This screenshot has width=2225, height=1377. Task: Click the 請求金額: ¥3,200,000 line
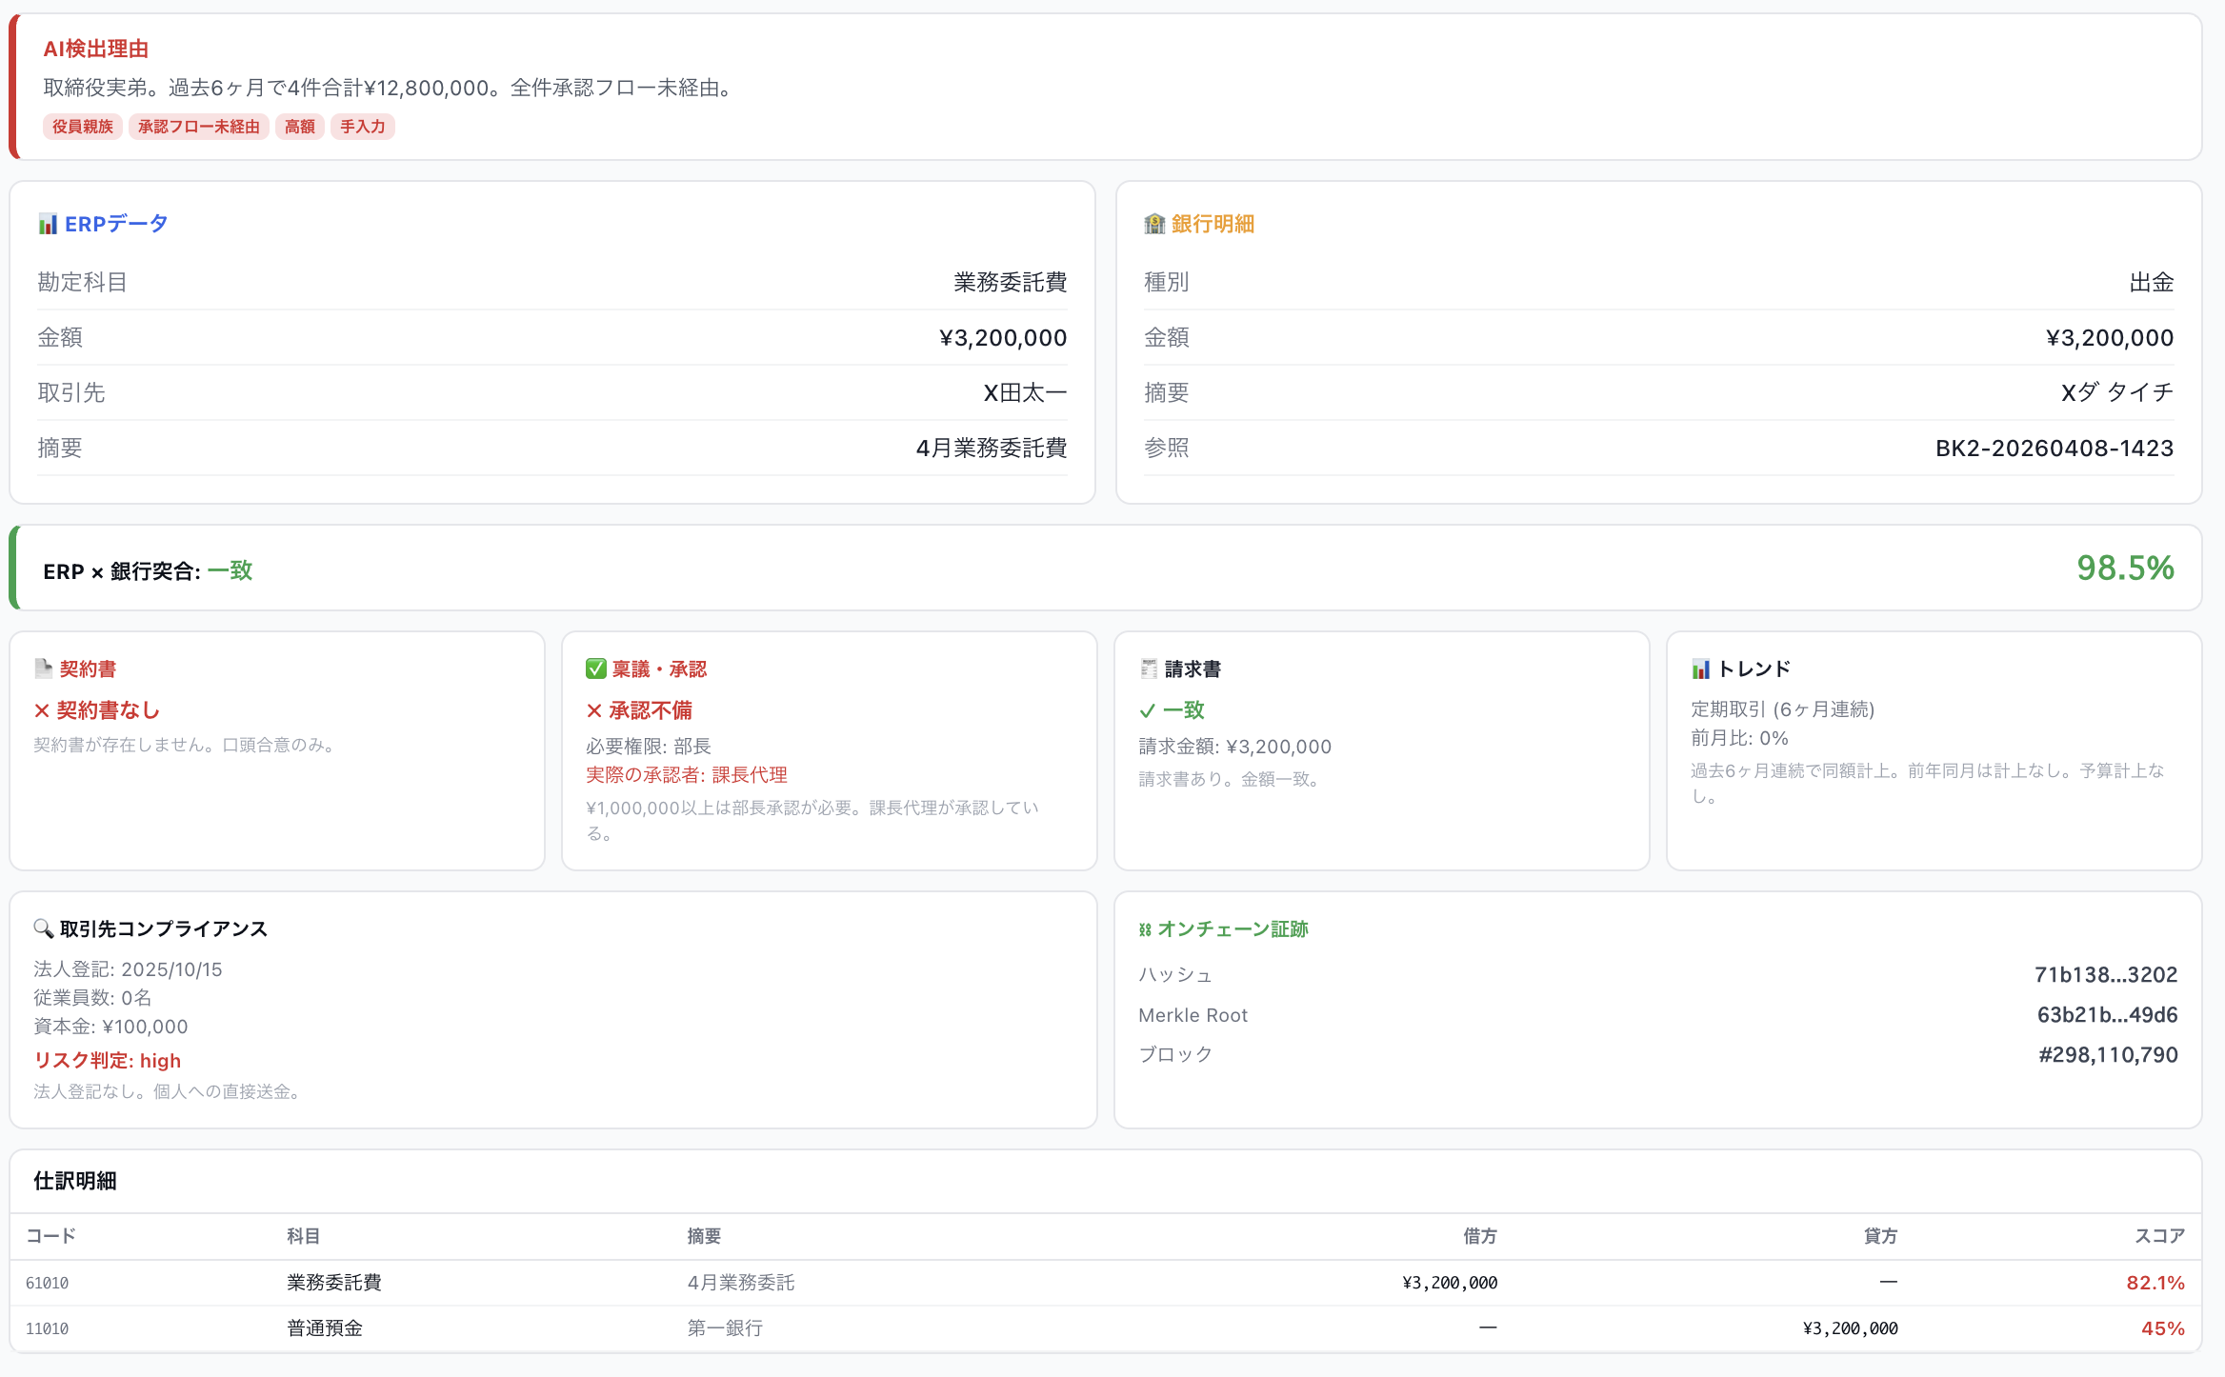[x=1235, y=747]
